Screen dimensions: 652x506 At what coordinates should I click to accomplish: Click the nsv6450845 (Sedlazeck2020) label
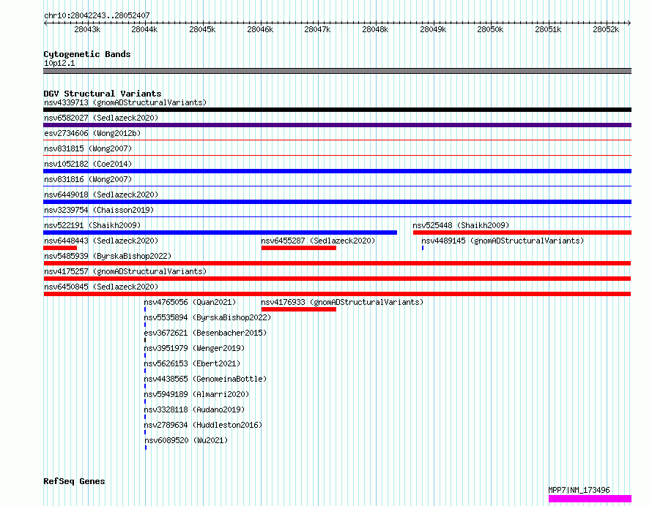[x=101, y=287]
